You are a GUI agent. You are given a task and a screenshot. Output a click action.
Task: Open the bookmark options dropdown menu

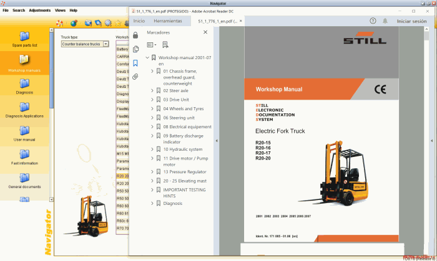pyautogui.click(x=152, y=45)
